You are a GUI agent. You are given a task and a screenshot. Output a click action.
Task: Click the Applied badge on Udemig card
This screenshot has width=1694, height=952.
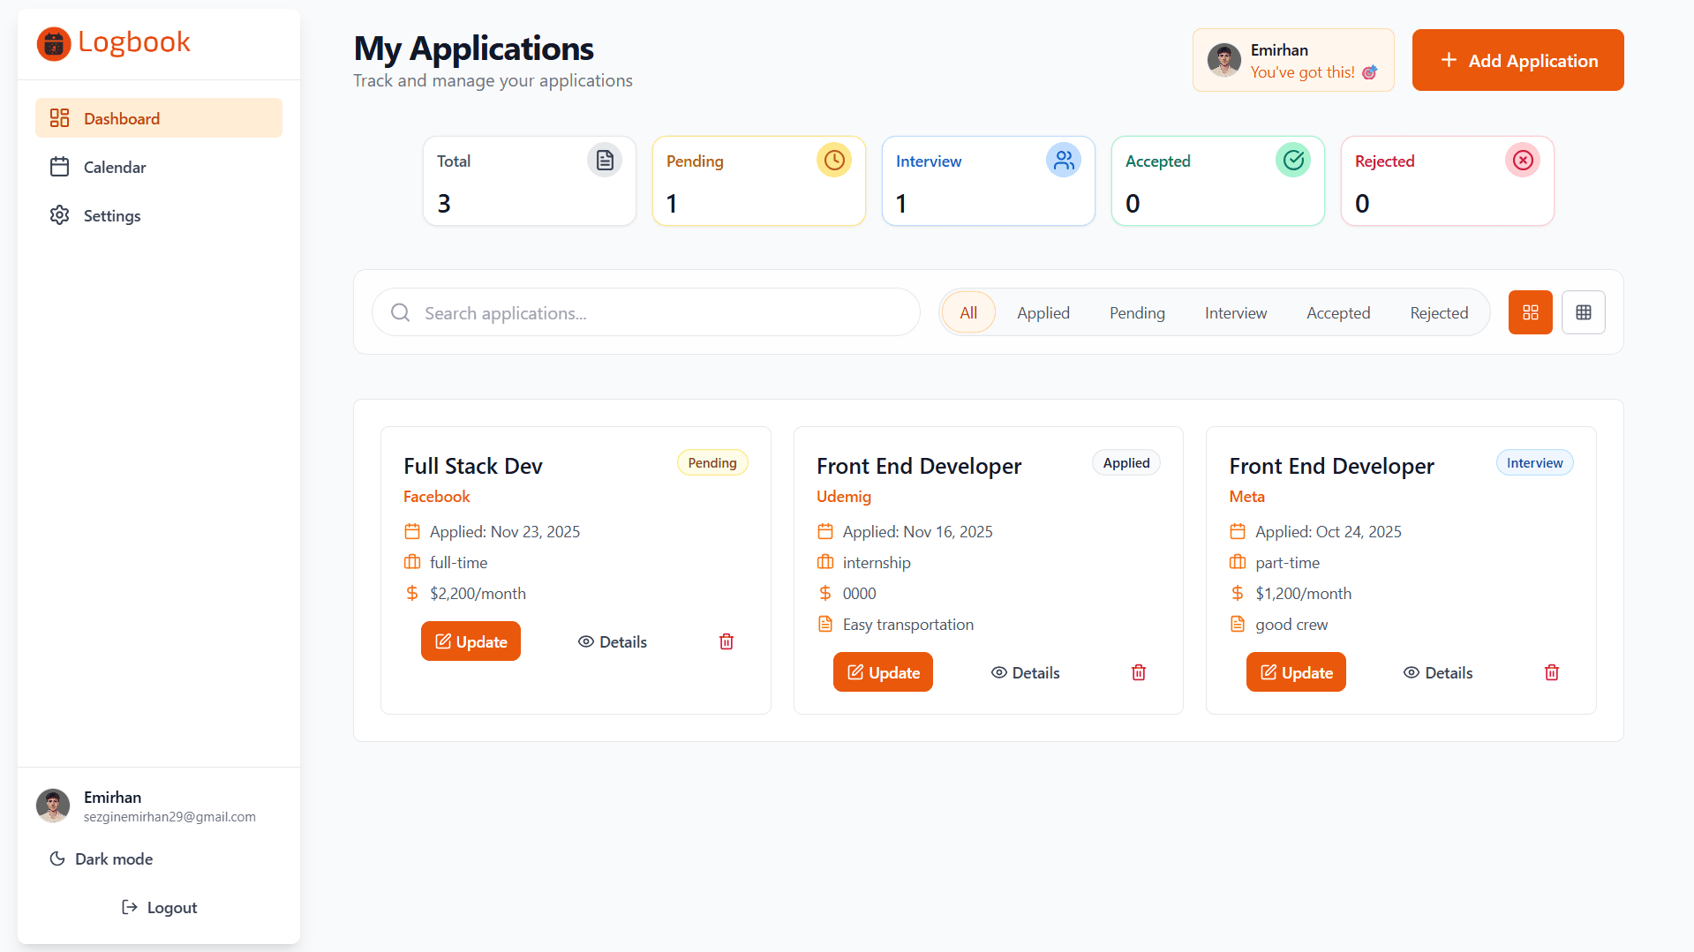1126,462
